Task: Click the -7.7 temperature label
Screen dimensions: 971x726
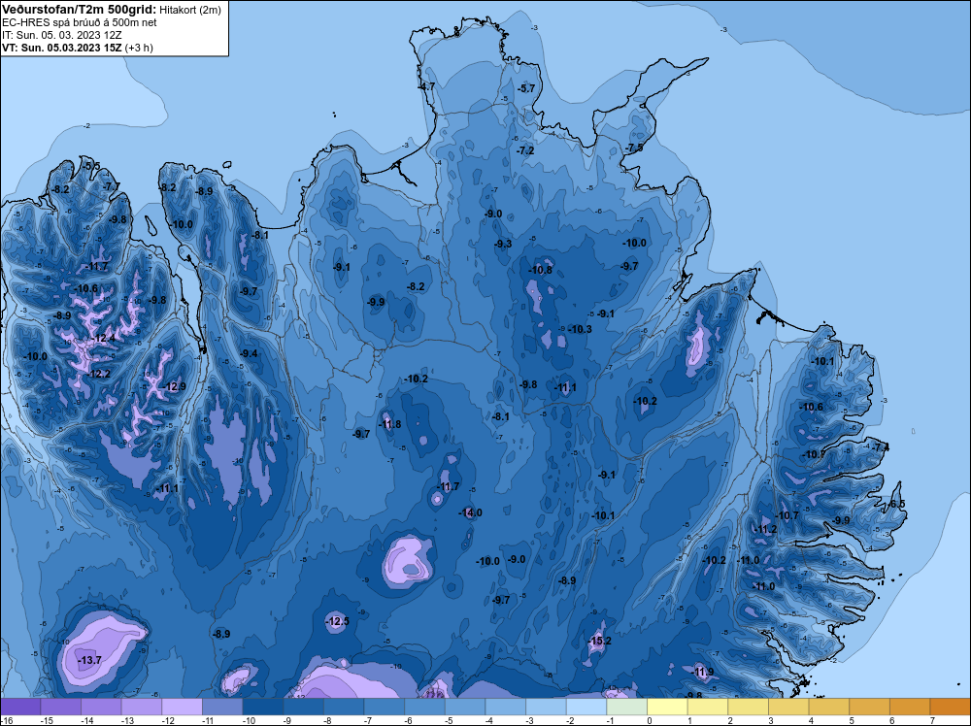Action: (112, 186)
